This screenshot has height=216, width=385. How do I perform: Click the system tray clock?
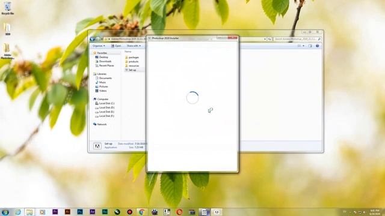click(374, 212)
